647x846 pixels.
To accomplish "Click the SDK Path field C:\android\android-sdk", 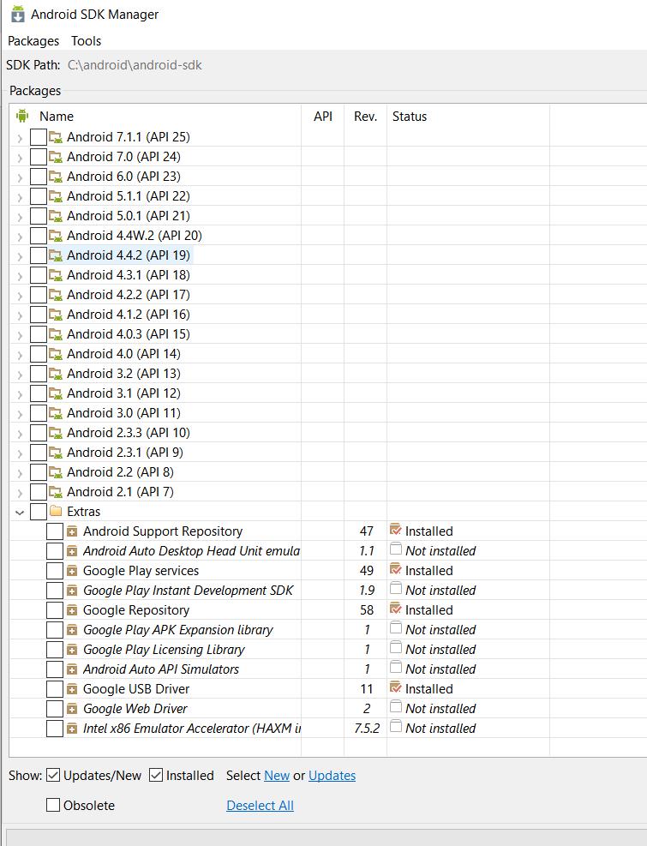I will point(135,65).
